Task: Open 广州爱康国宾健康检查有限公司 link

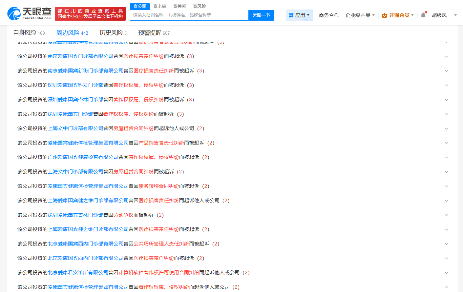Action: (x=83, y=157)
